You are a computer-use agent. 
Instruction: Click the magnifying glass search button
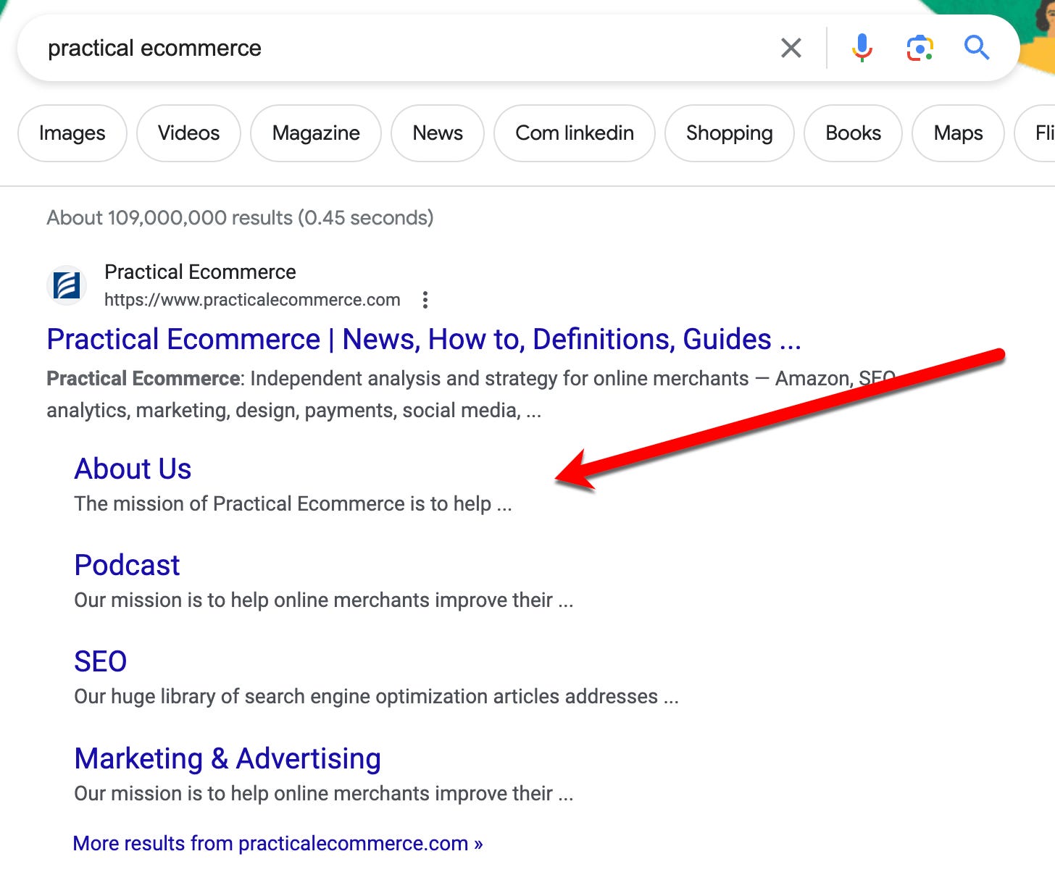click(x=976, y=48)
